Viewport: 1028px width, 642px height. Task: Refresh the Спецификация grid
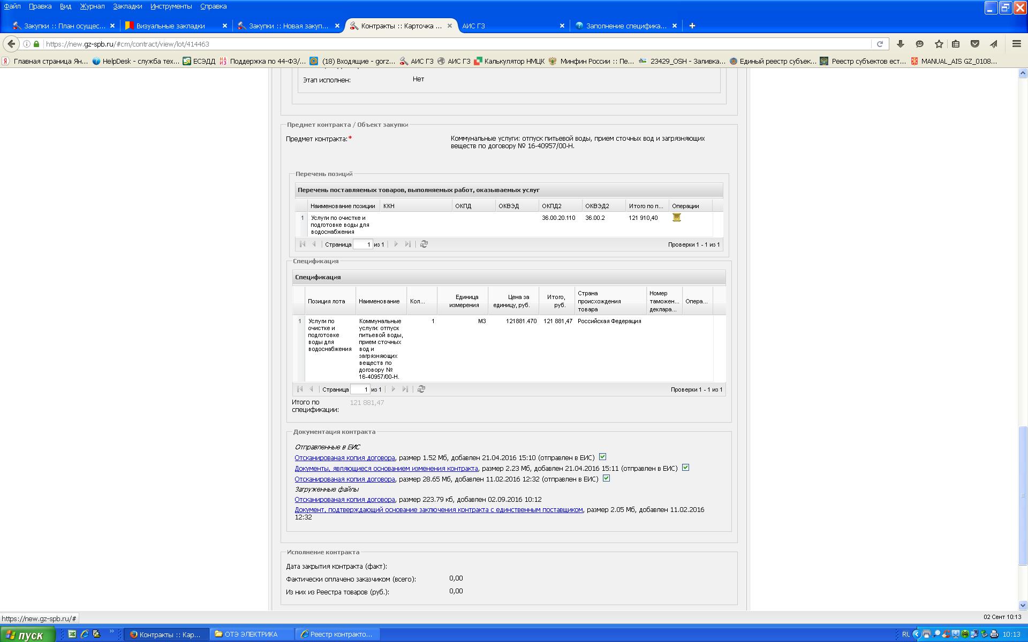pyautogui.click(x=421, y=389)
